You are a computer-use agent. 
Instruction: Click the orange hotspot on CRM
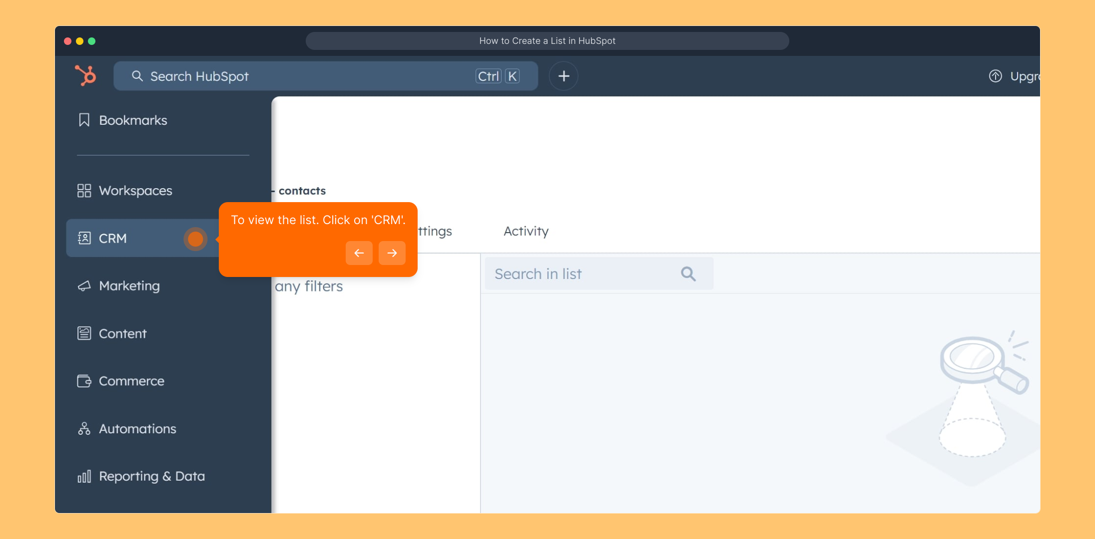tap(195, 239)
